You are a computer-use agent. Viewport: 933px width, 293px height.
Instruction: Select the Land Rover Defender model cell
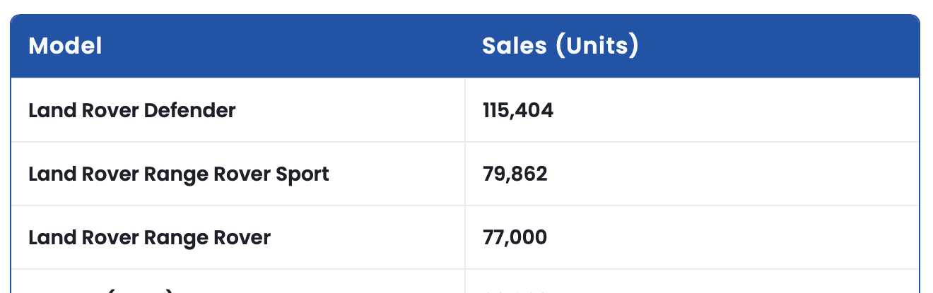click(x=131, y=110)
